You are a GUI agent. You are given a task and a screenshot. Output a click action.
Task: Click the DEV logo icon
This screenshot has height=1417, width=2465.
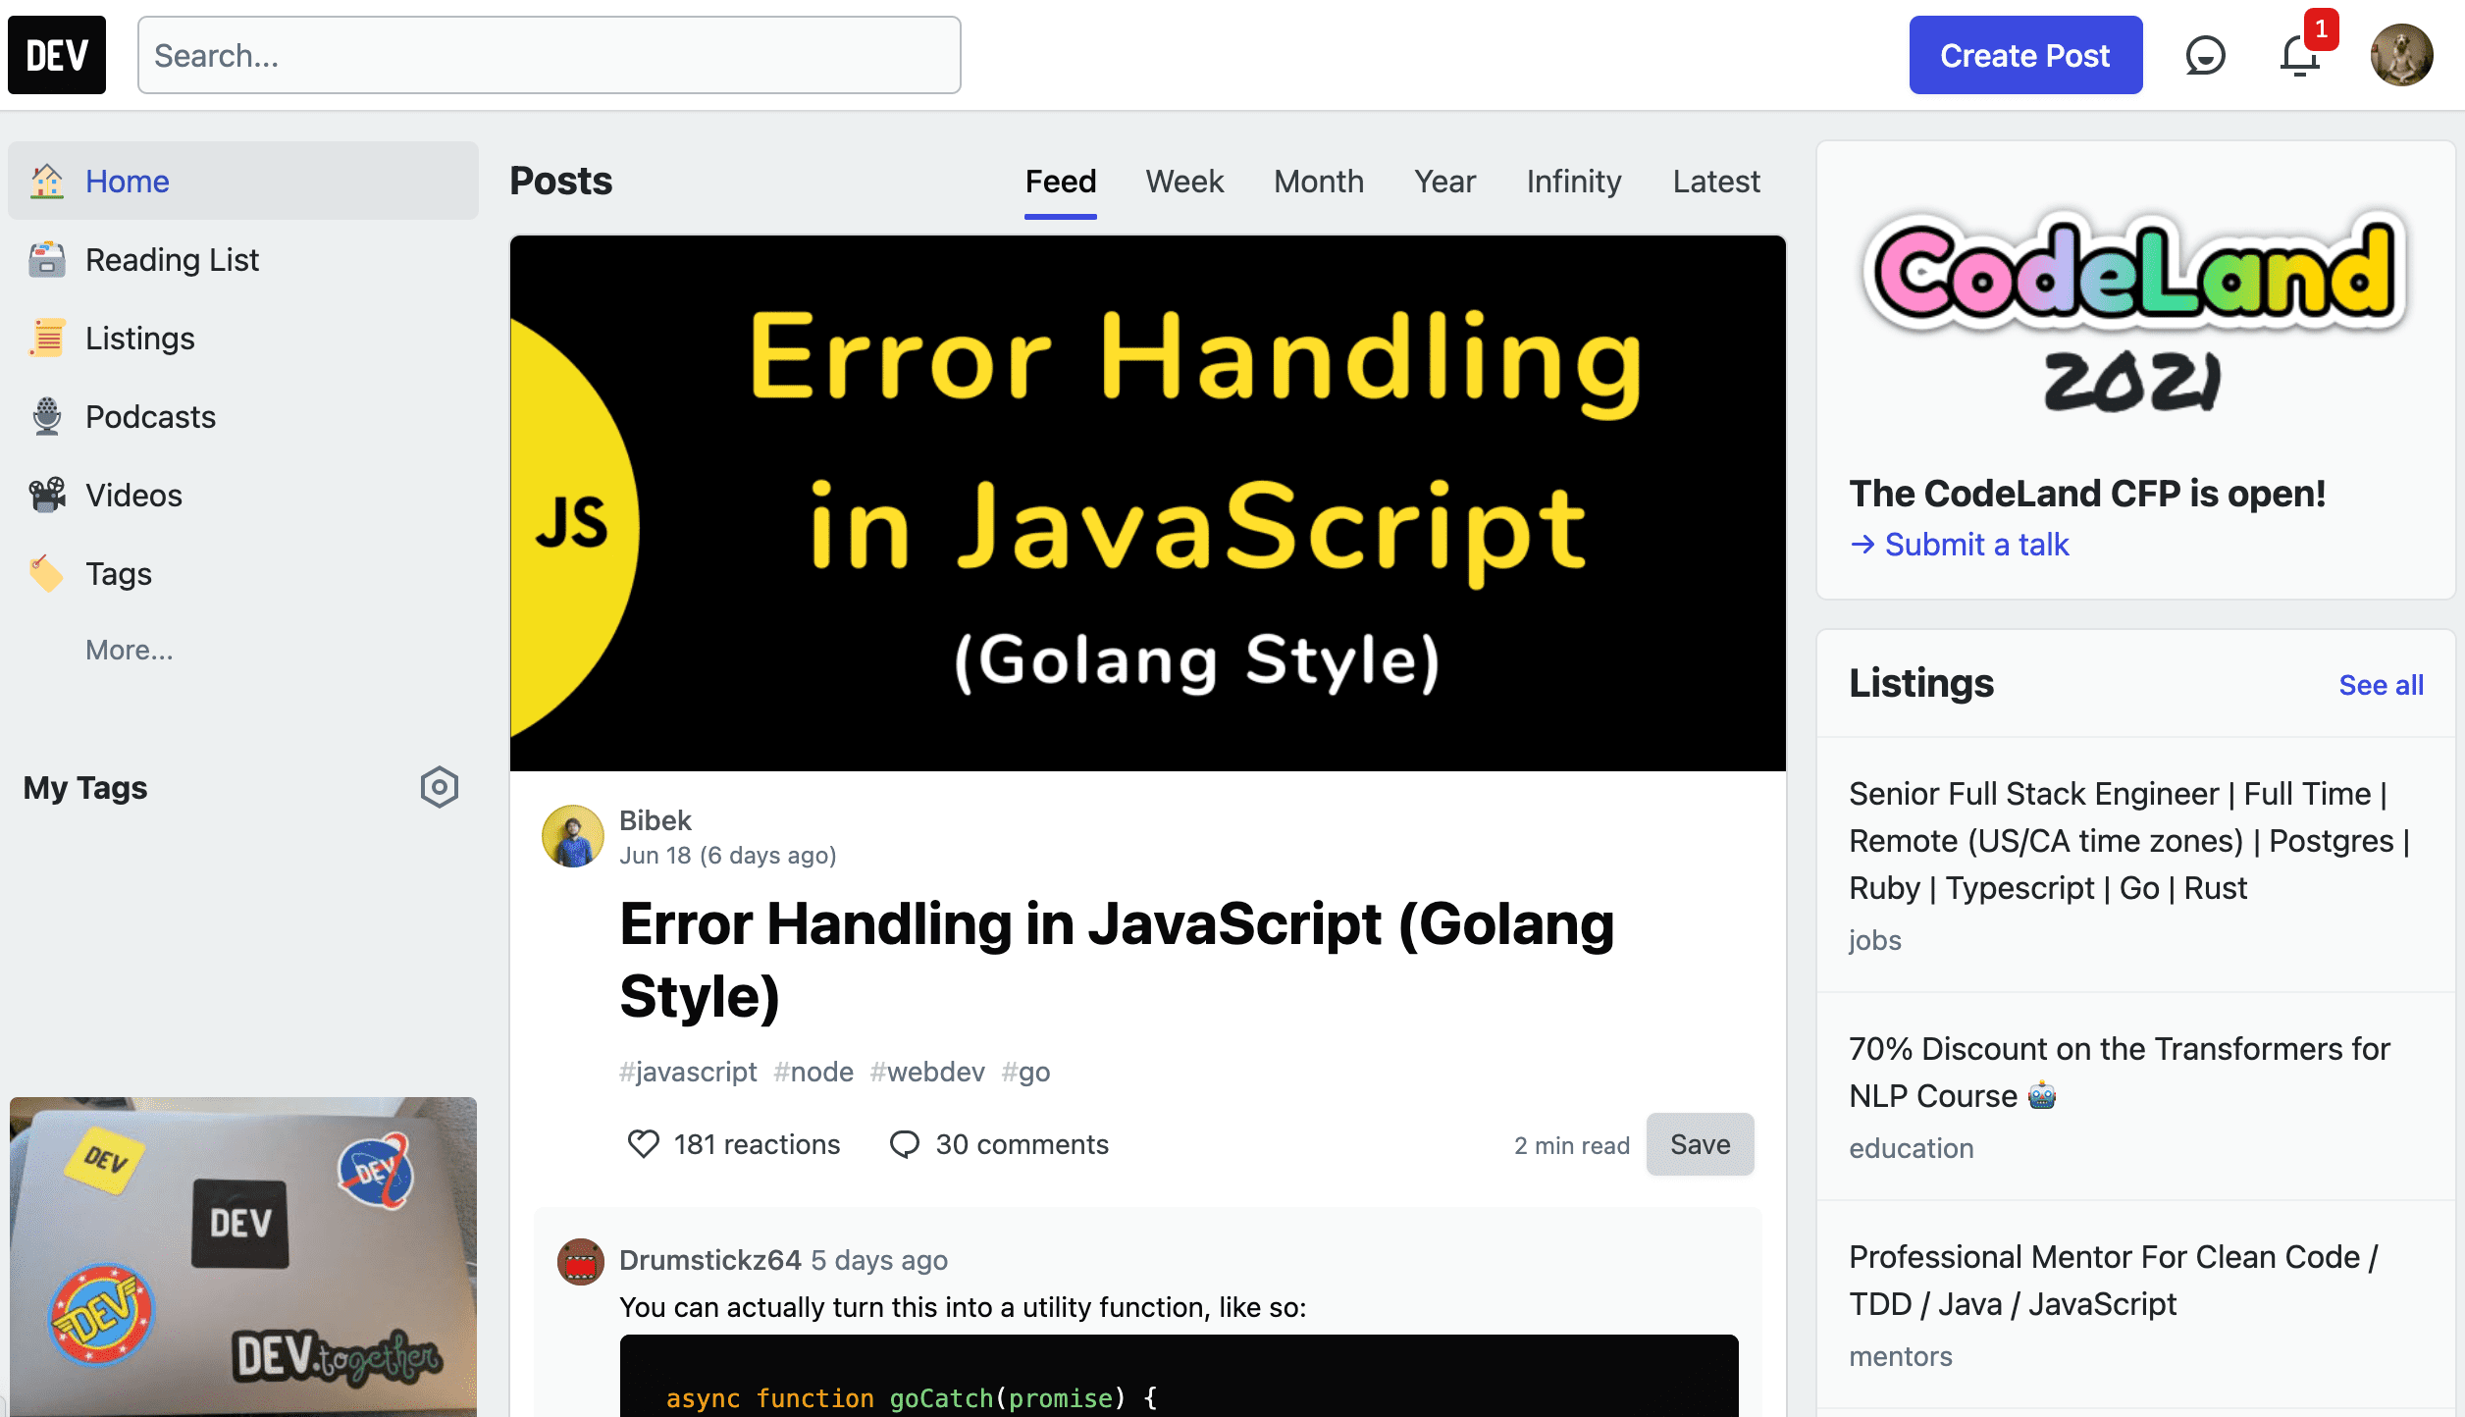pos(57,55)
